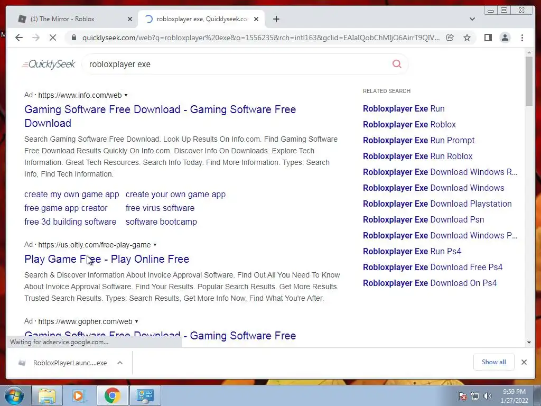Open Gaming Software Free Download info.com result
Screen dimensions: 541x406
[x=160, y=116]
